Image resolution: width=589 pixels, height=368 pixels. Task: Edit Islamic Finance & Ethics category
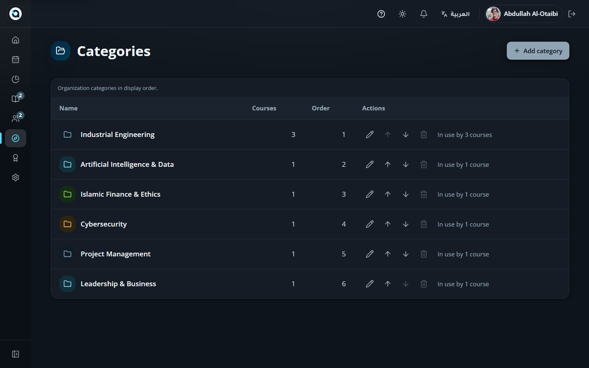pyautogui.click(x=370, y=194)
